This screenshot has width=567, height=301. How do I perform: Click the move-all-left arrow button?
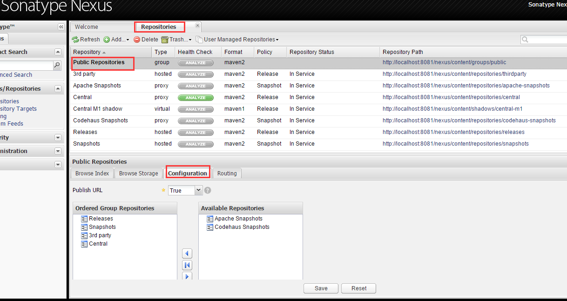pos(187,265)
